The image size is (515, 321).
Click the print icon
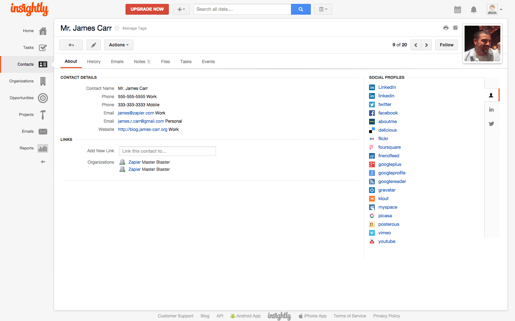(446, 28)
